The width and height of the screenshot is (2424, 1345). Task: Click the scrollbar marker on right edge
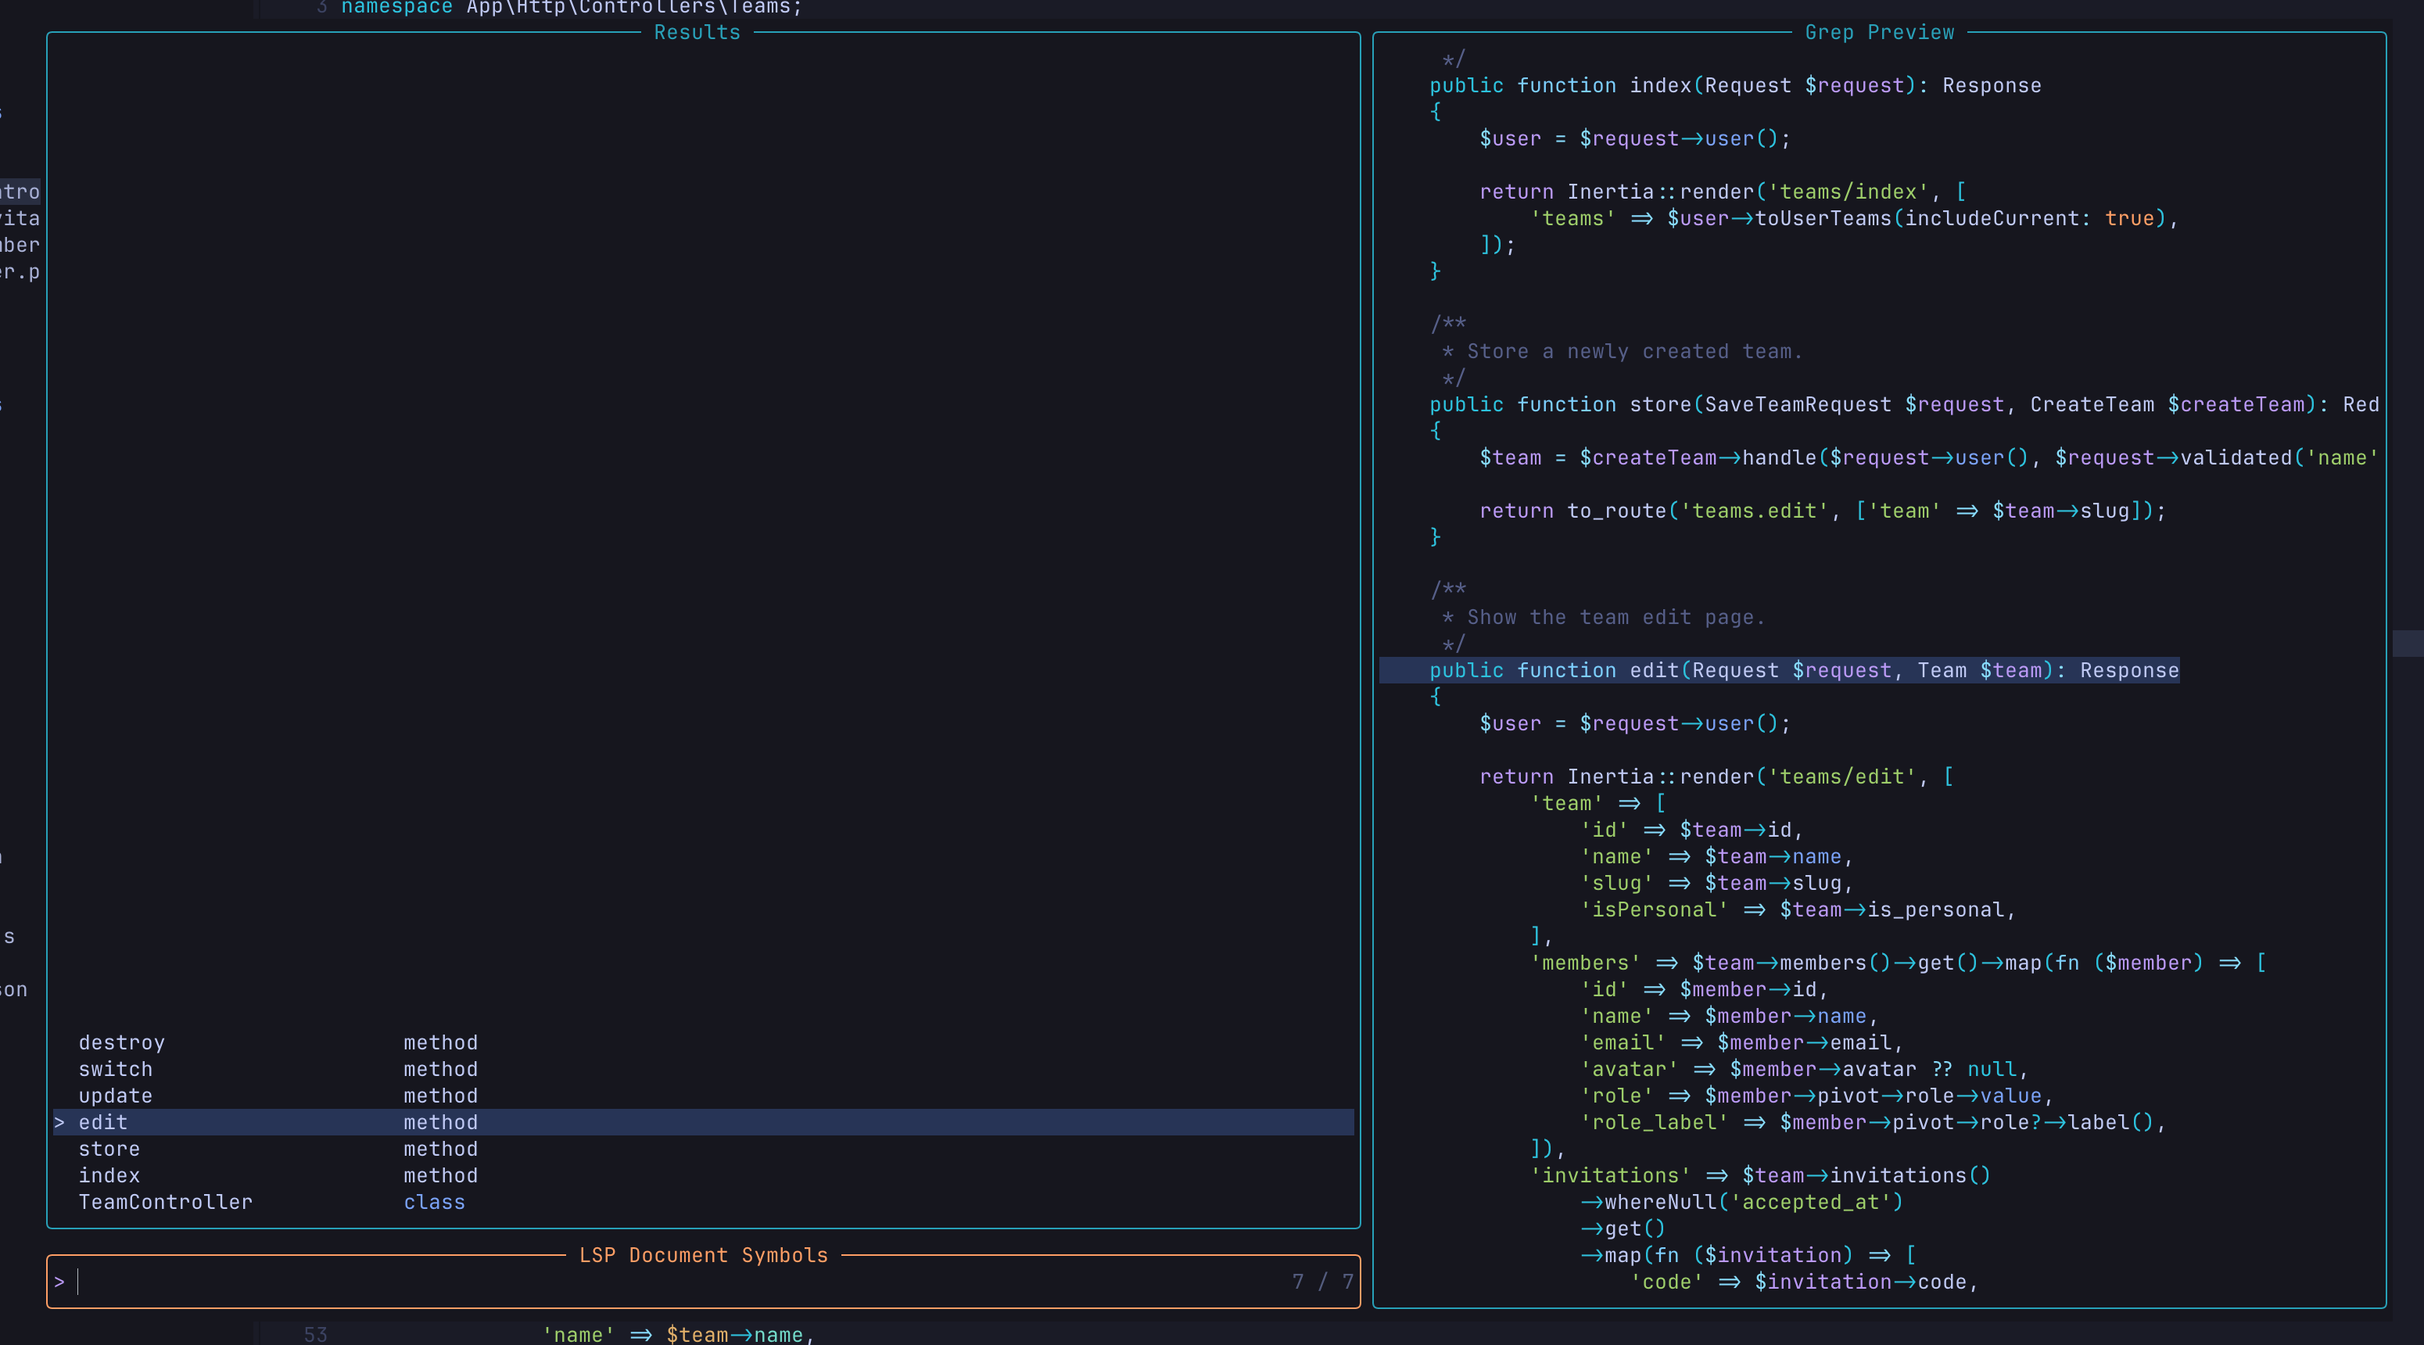click(2409, 644)
